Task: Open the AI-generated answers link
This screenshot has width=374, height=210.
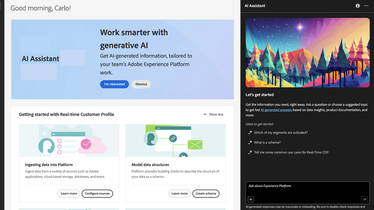Action: (x=276, y=110)
